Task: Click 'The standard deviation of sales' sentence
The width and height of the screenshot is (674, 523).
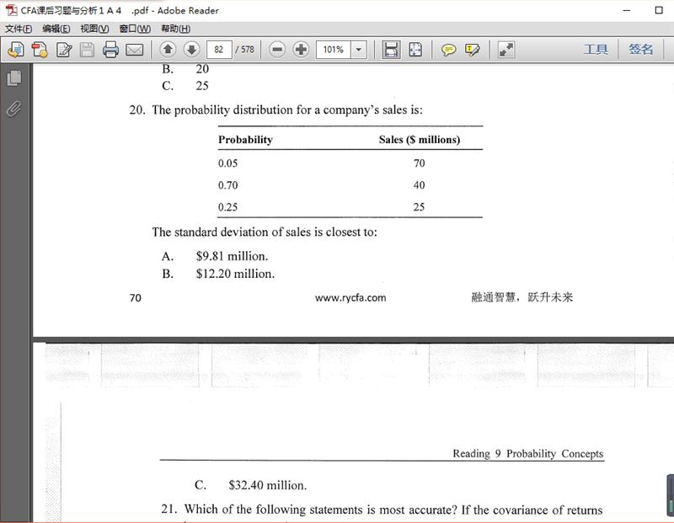Action: pyautogui.click(x=265, y=232)
